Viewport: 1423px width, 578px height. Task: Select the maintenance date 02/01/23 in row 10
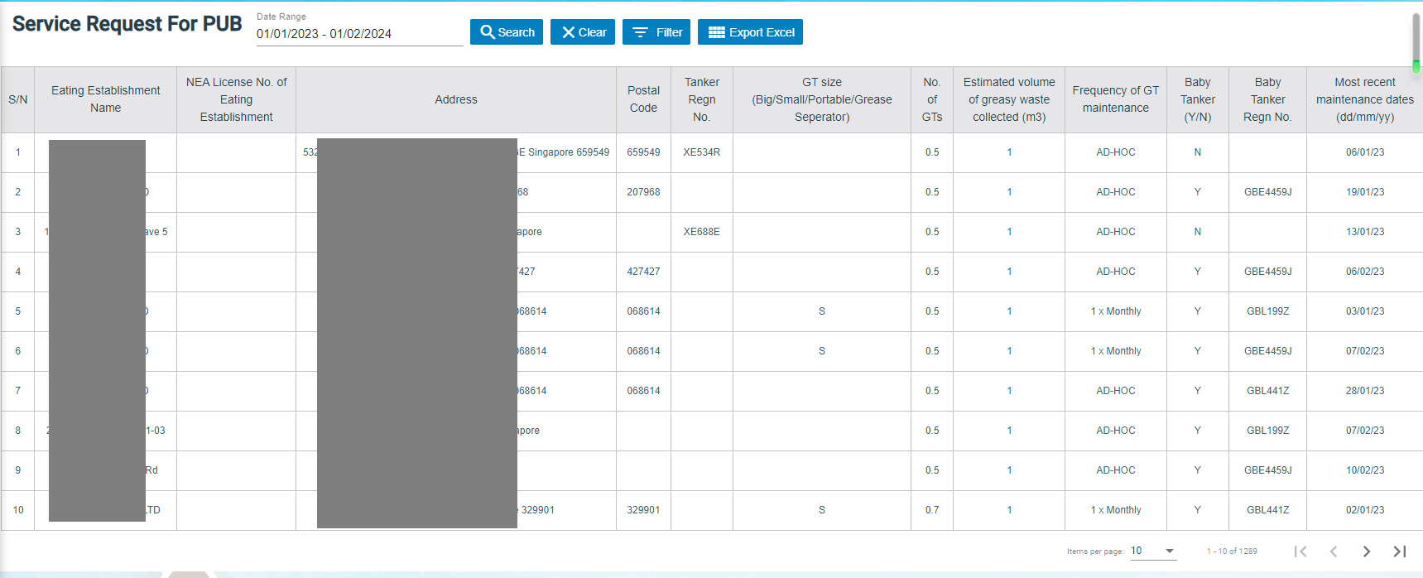tap(1364, 510)
